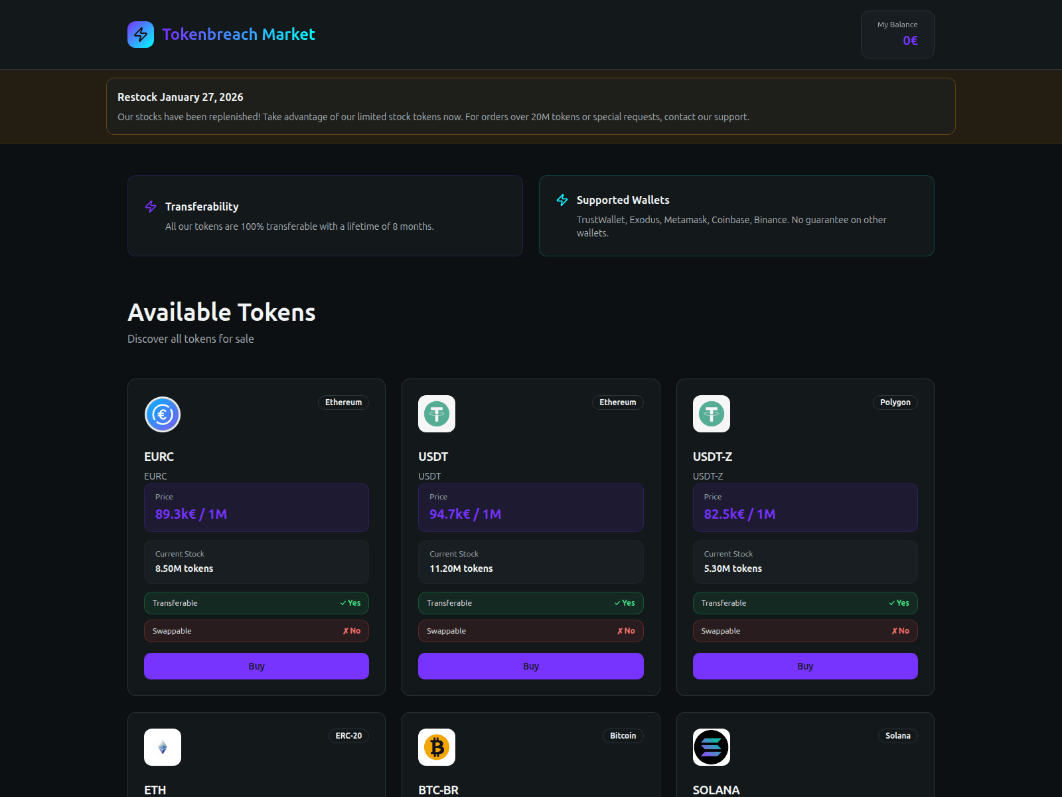Click the ERC-20 badge on ETH card
Image resolution: width=1062 pixels, height=797 pixels.
pos(348,736)
